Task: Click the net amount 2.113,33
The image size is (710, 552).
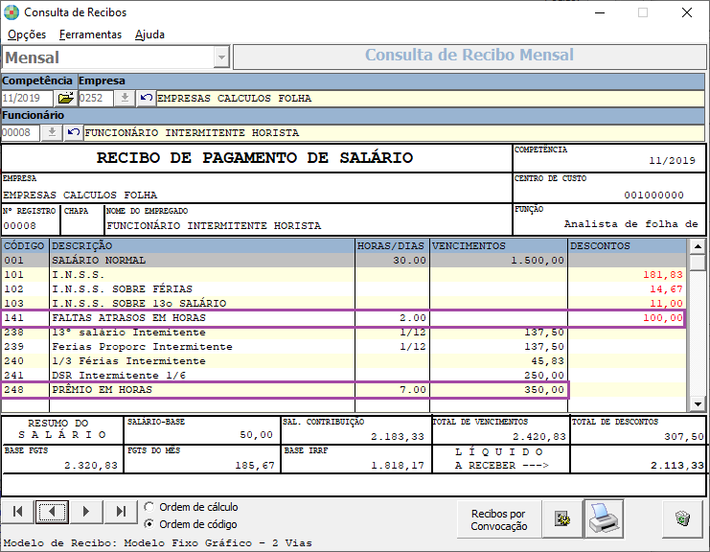Action: [677, 466]
